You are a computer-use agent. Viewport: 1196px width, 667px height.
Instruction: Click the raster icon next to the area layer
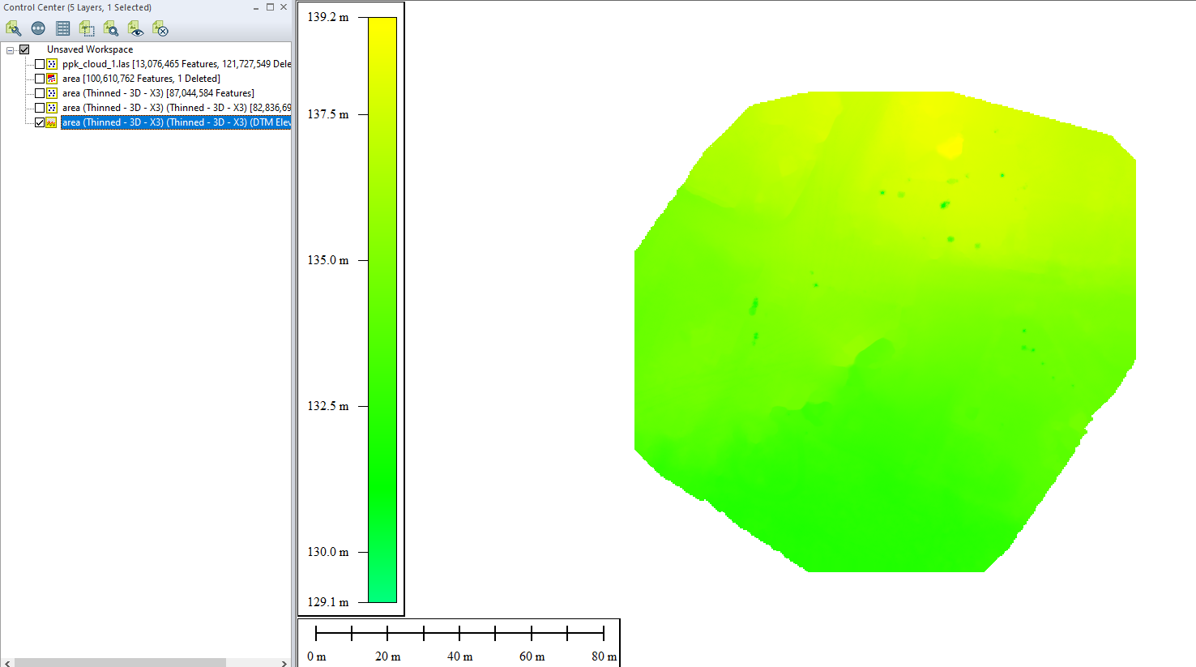[x=51, y=78]
